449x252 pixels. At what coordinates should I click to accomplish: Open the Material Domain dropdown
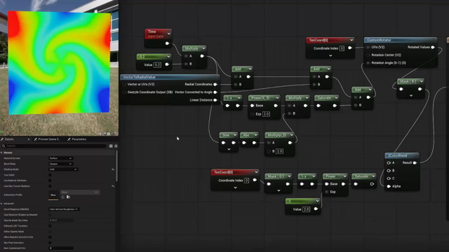[x=60, y=158]
